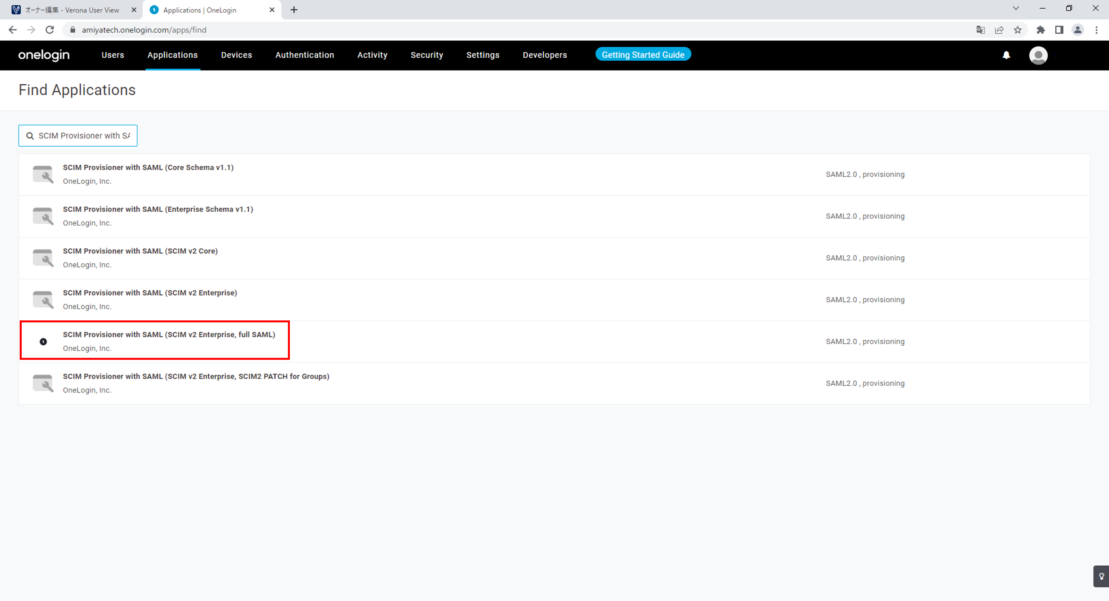
Task: Go forward in browser history
Action: click(31, 30)
